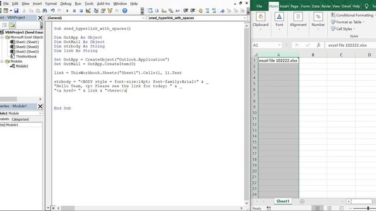Click the Outdent icon in edit toolbar
The width and height of the screenshot is (376, 211).
tap(193, 11)
